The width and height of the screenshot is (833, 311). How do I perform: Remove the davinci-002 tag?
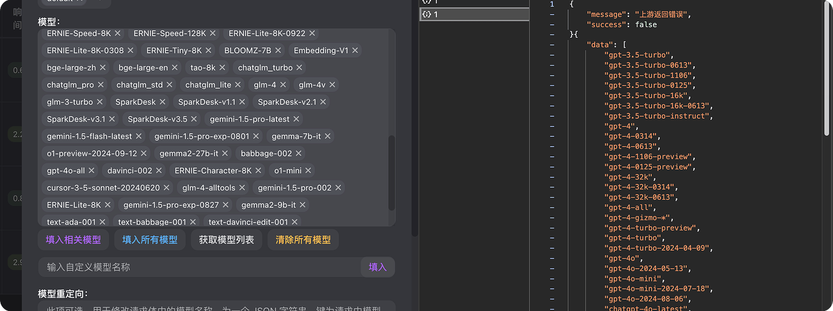click(x=159, y=171)
